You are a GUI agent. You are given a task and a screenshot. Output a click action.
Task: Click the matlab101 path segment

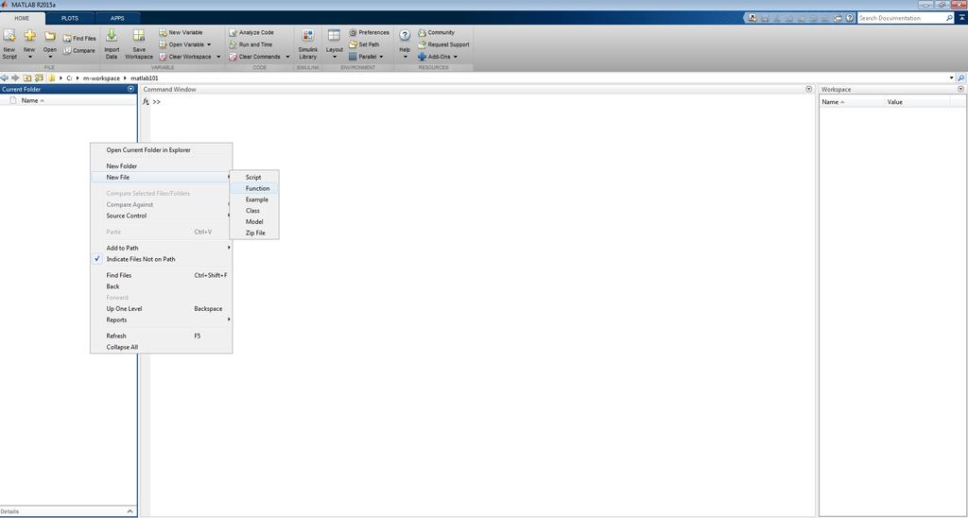click(145, 78)
